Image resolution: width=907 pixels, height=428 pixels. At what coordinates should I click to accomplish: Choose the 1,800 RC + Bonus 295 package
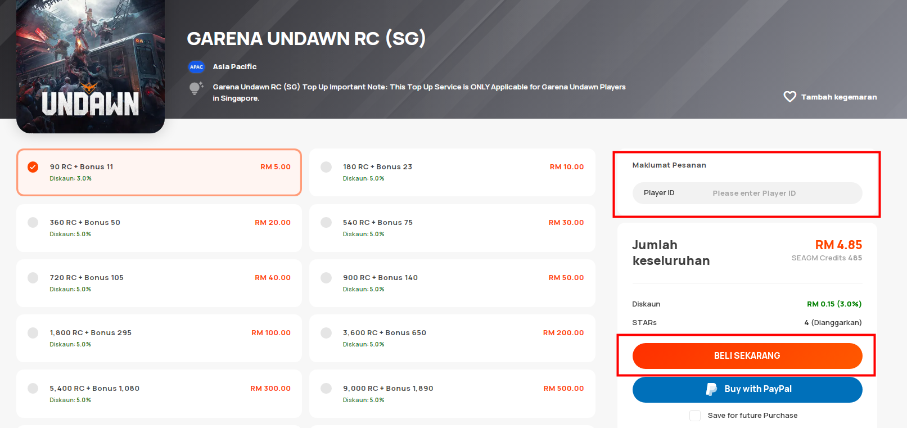pos(159,338)
